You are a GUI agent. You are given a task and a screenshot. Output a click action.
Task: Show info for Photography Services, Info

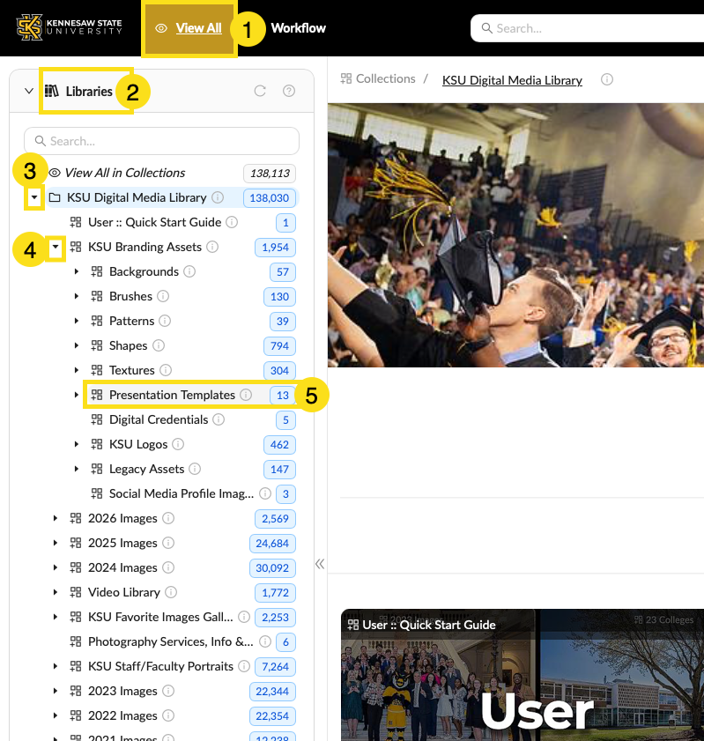[x=265, y=641]
